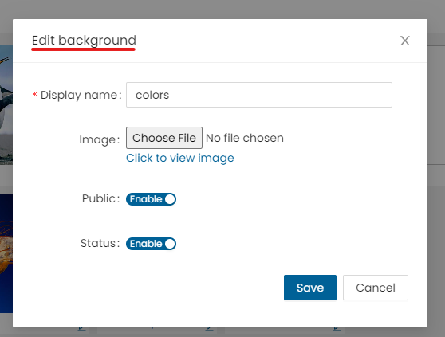Cancel editing the background
The image size is (445, 337).
tap(375, 288)
